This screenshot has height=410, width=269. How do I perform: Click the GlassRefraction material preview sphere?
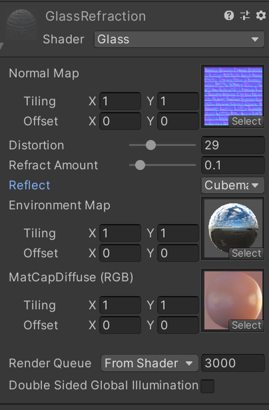(21, 25)
